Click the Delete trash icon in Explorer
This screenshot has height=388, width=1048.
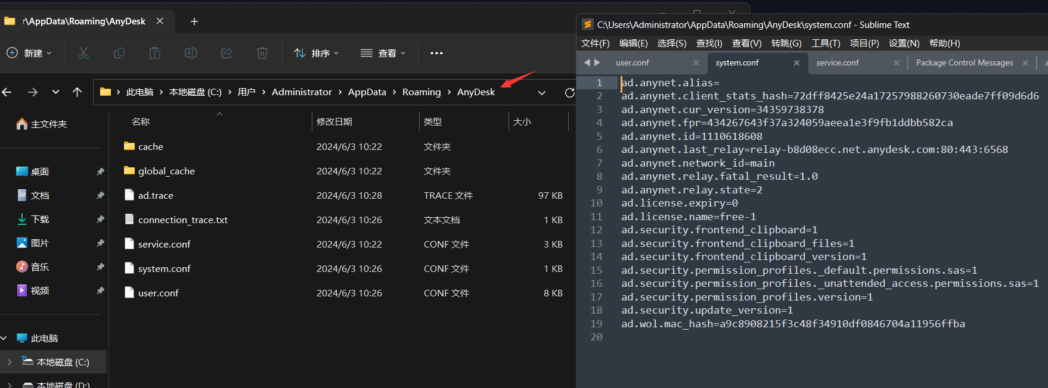point(262,53)
